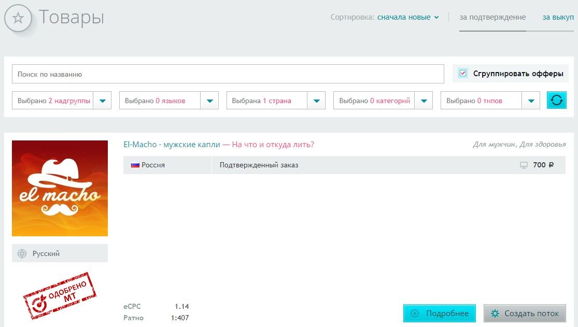Click the Товары page heading
578x327 pixels.
coord(72,17)
